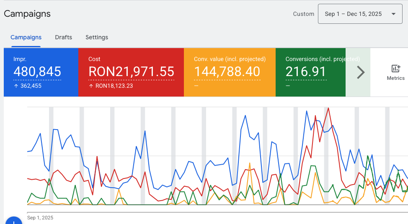This screenshot has width=408, height=224.
Task: Click the caret arrow in date picker
Action: coord(393,14)
